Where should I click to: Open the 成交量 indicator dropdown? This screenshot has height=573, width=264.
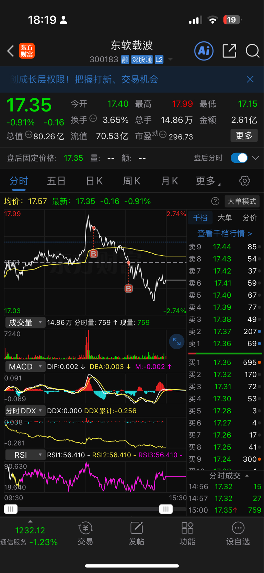coord(25,322)
